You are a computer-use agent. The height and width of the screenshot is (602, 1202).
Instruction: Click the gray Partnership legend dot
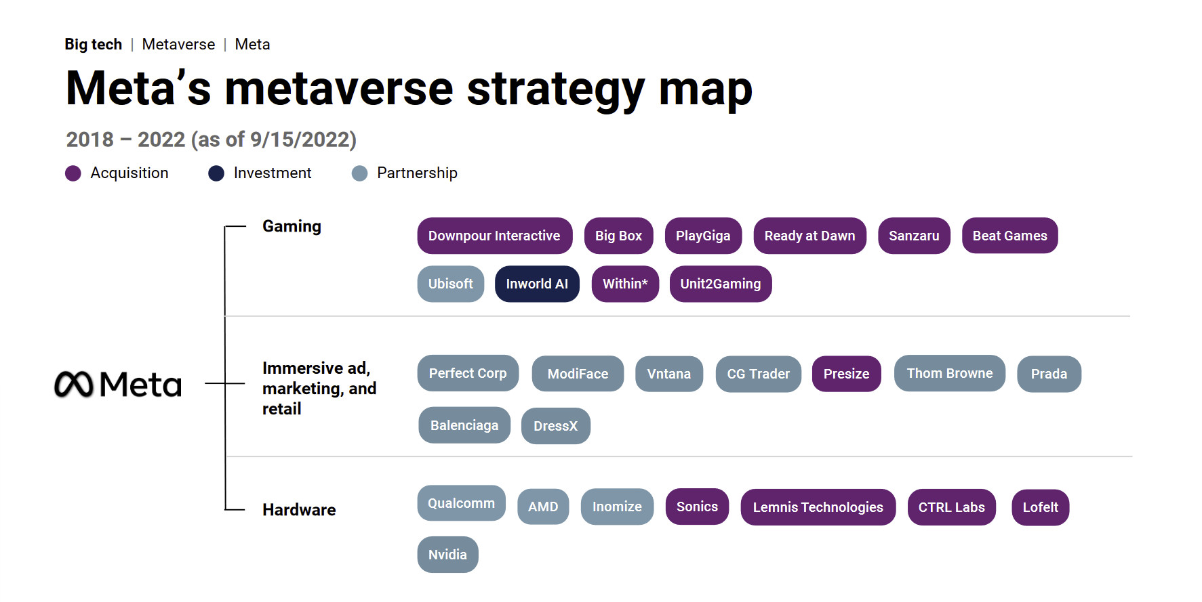click(x=360, y=173)
